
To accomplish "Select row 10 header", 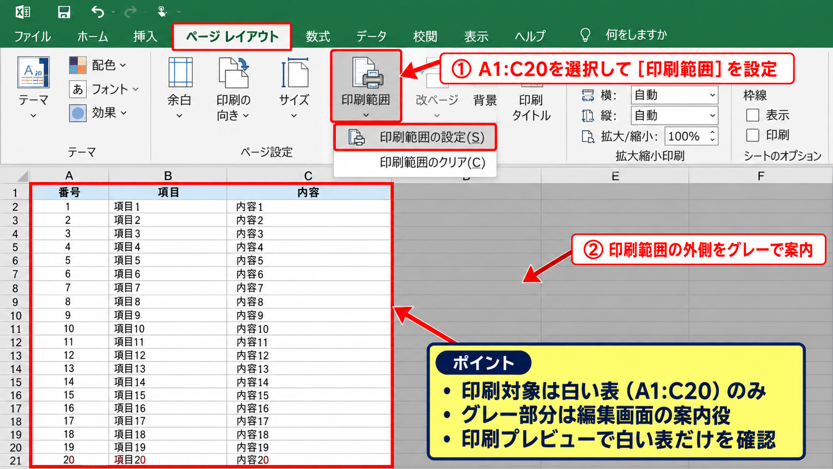I will [15, 315].
